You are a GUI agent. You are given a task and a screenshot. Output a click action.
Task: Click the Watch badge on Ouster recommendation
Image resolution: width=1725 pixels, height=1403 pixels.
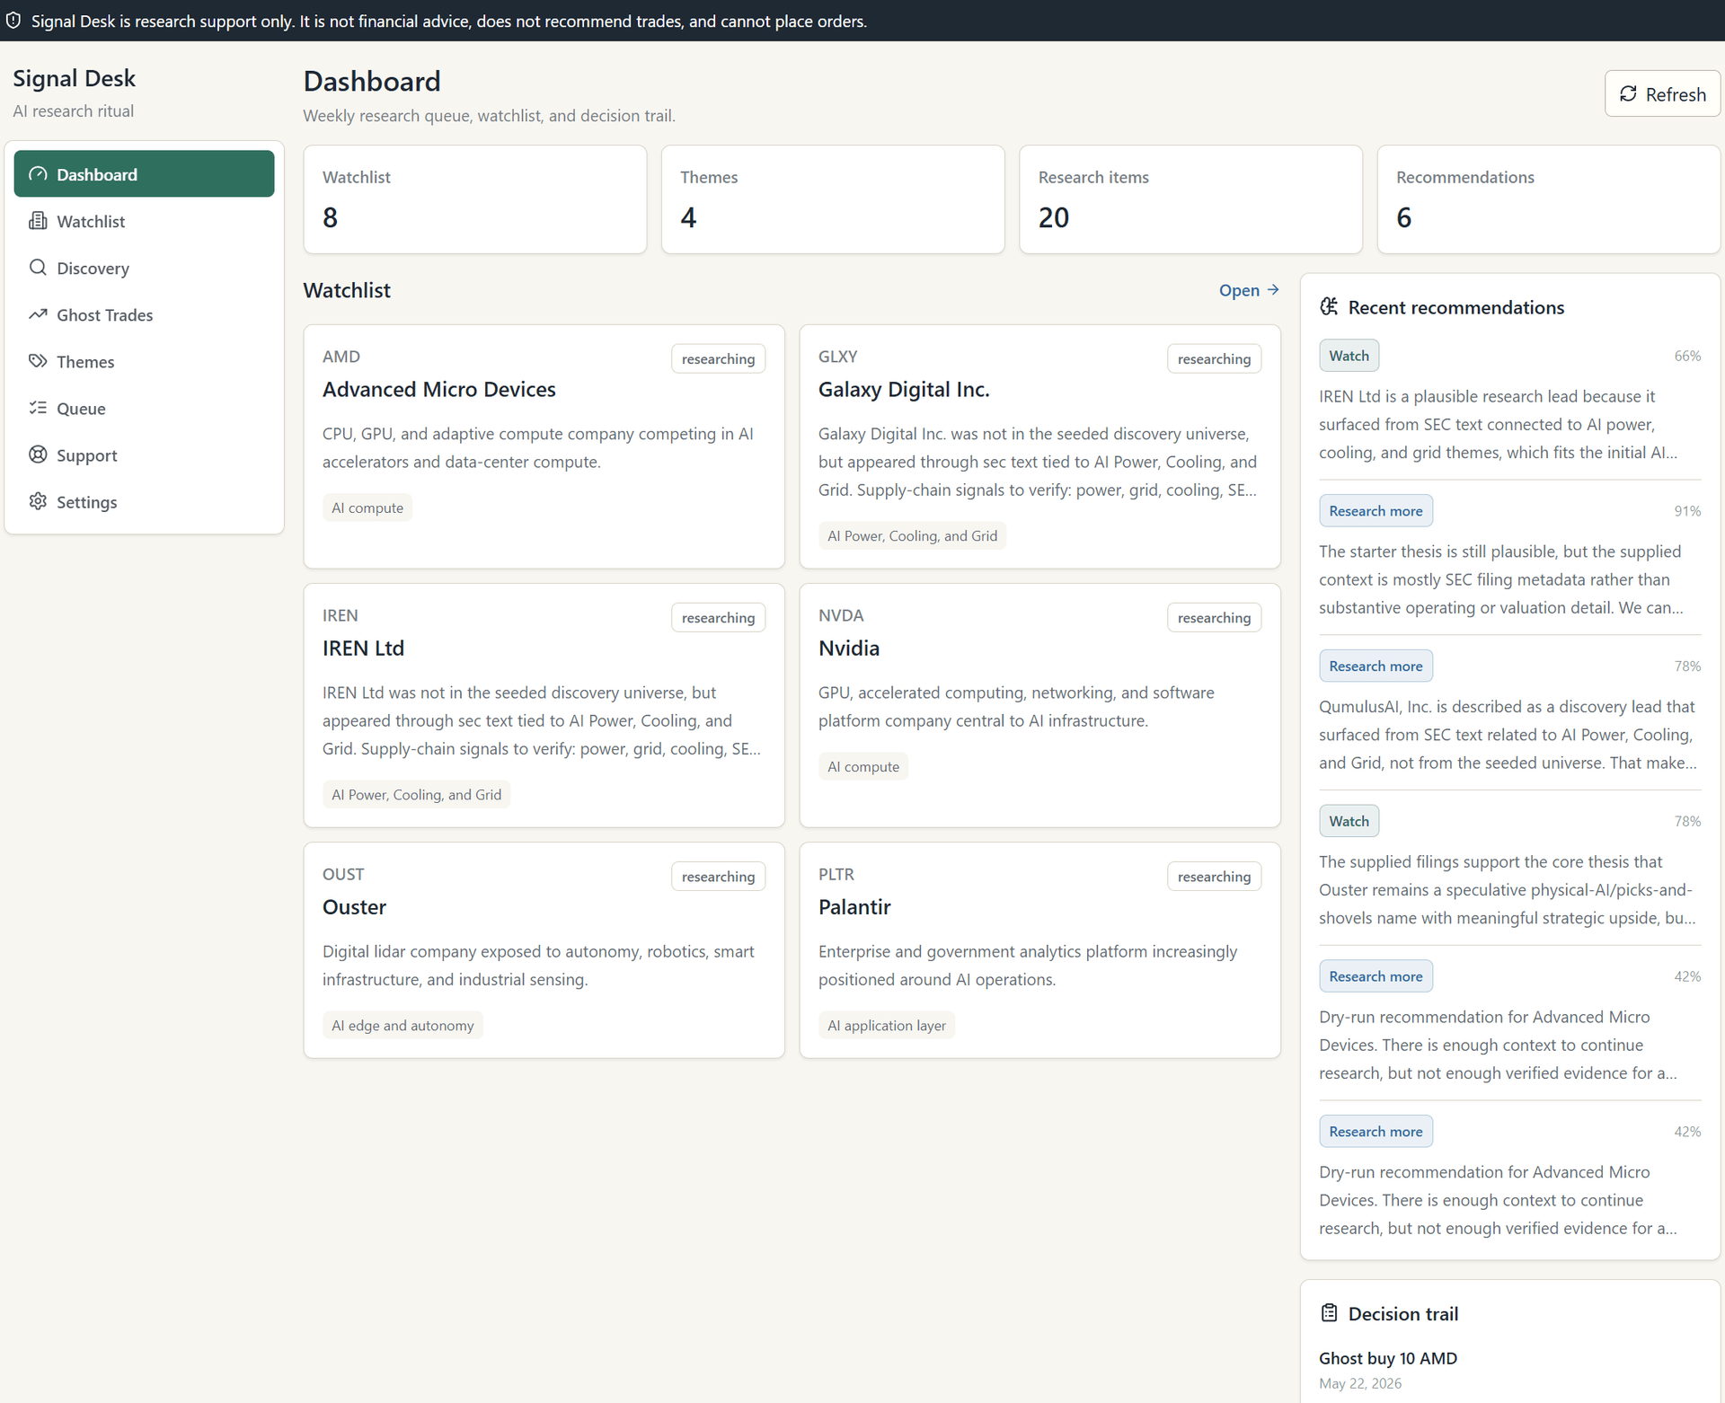1349,821
